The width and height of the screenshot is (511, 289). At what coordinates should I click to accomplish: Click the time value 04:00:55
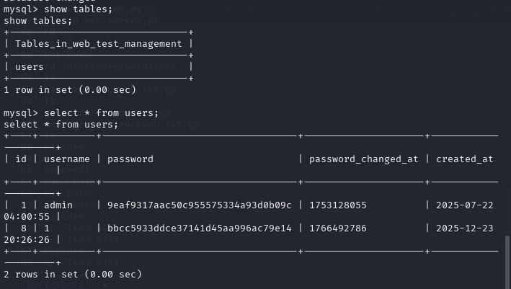pyautogui.click(x=27, y=217)
